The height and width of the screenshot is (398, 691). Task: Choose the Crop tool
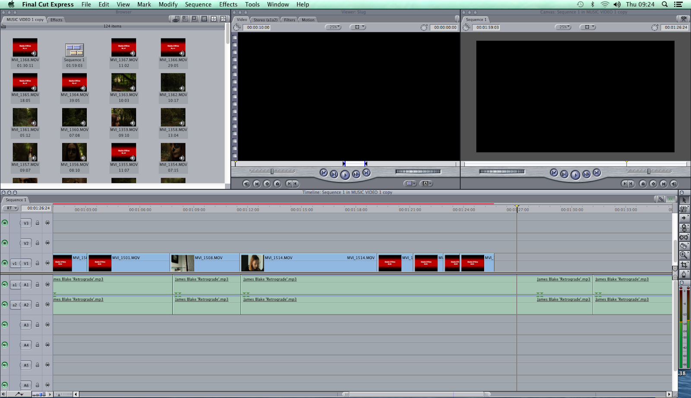click(684, 265)
